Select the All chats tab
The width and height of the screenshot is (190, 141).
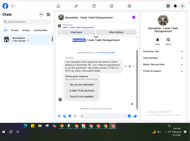coord(5,30)
